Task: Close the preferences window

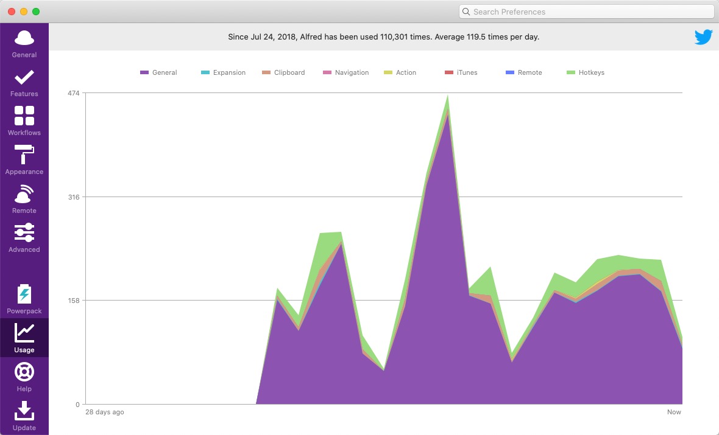Action: point(12,12)
